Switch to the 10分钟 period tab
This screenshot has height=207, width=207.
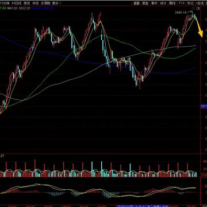click(5, 3)
